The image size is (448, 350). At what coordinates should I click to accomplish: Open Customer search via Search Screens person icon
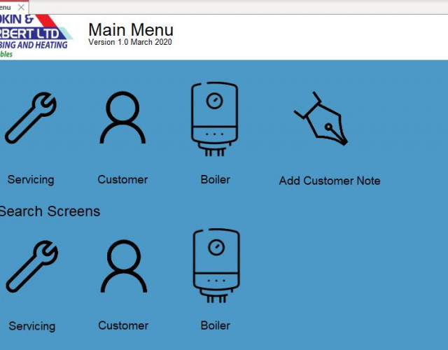(123, 266)
